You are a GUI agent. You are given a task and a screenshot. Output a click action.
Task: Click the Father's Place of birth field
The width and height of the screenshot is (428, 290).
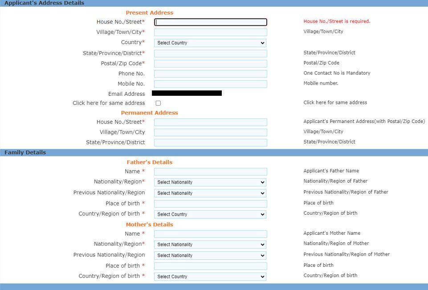point(210,204)
